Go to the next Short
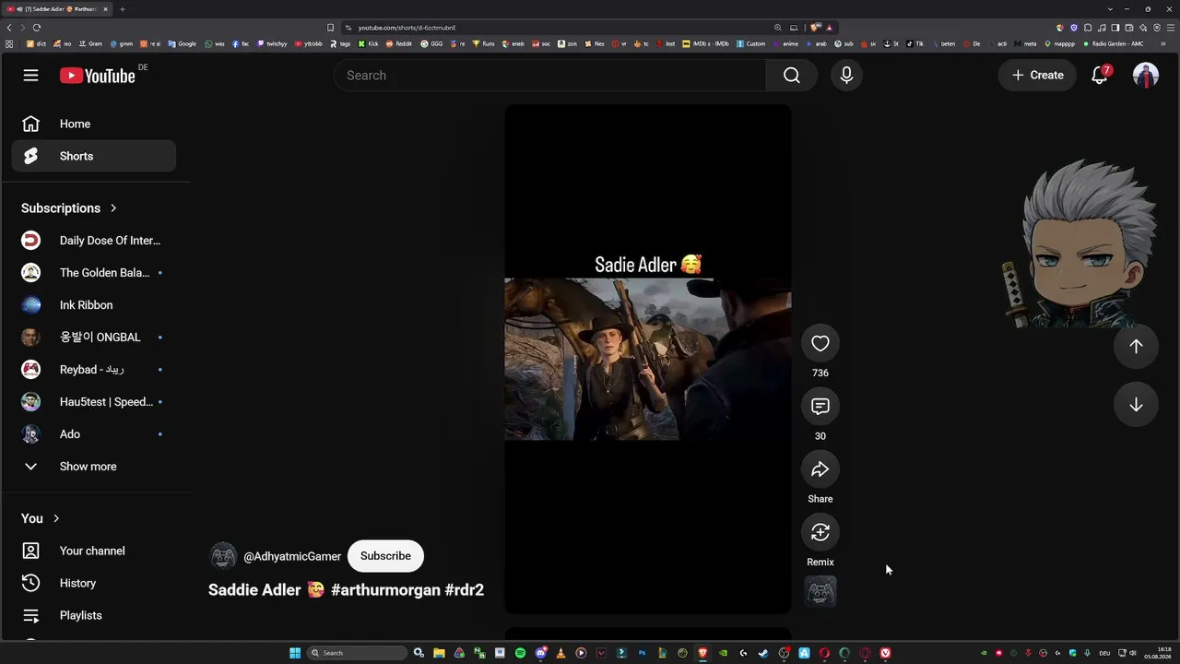Viewport: 1180px width, 664px height. (x=1136, y=405)
